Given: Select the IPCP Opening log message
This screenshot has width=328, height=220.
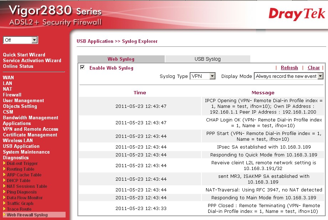Looking at the screenshot, I should pos(263,106).
